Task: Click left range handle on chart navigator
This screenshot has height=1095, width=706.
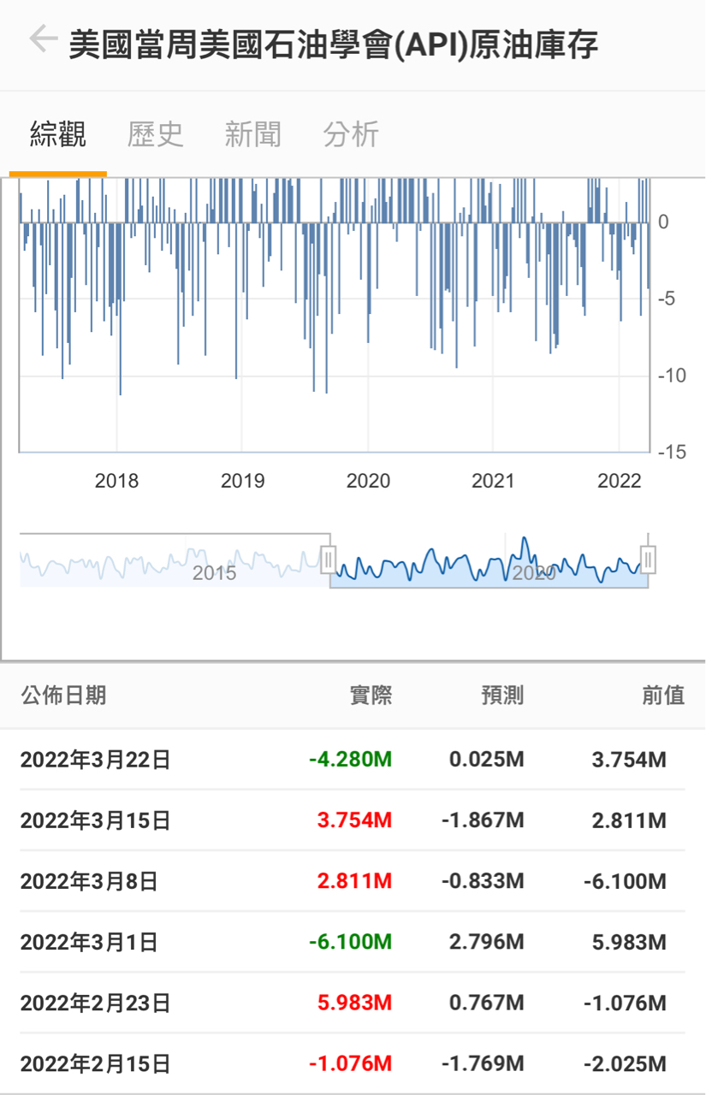Action: click(x=329, y=560)
